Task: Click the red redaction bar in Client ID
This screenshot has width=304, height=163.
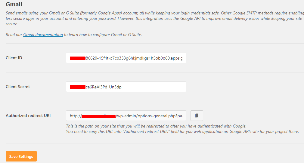Action: (x=78, y=58)
